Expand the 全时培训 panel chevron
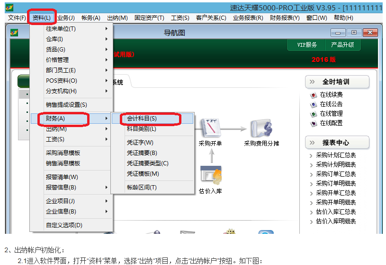 (x=312, y=82)
